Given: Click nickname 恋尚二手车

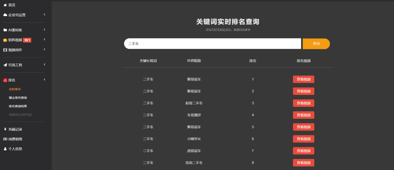Looking at the screenshot, I should click(x=194, y=163).
